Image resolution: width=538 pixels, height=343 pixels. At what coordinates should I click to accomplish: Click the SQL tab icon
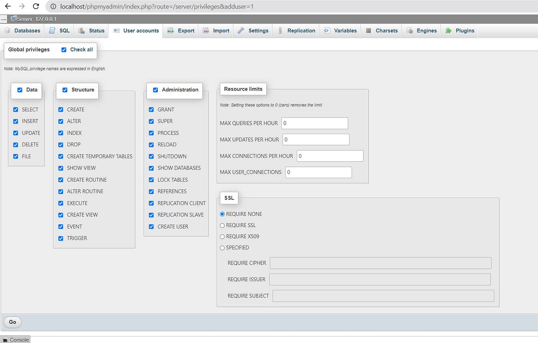52,31
